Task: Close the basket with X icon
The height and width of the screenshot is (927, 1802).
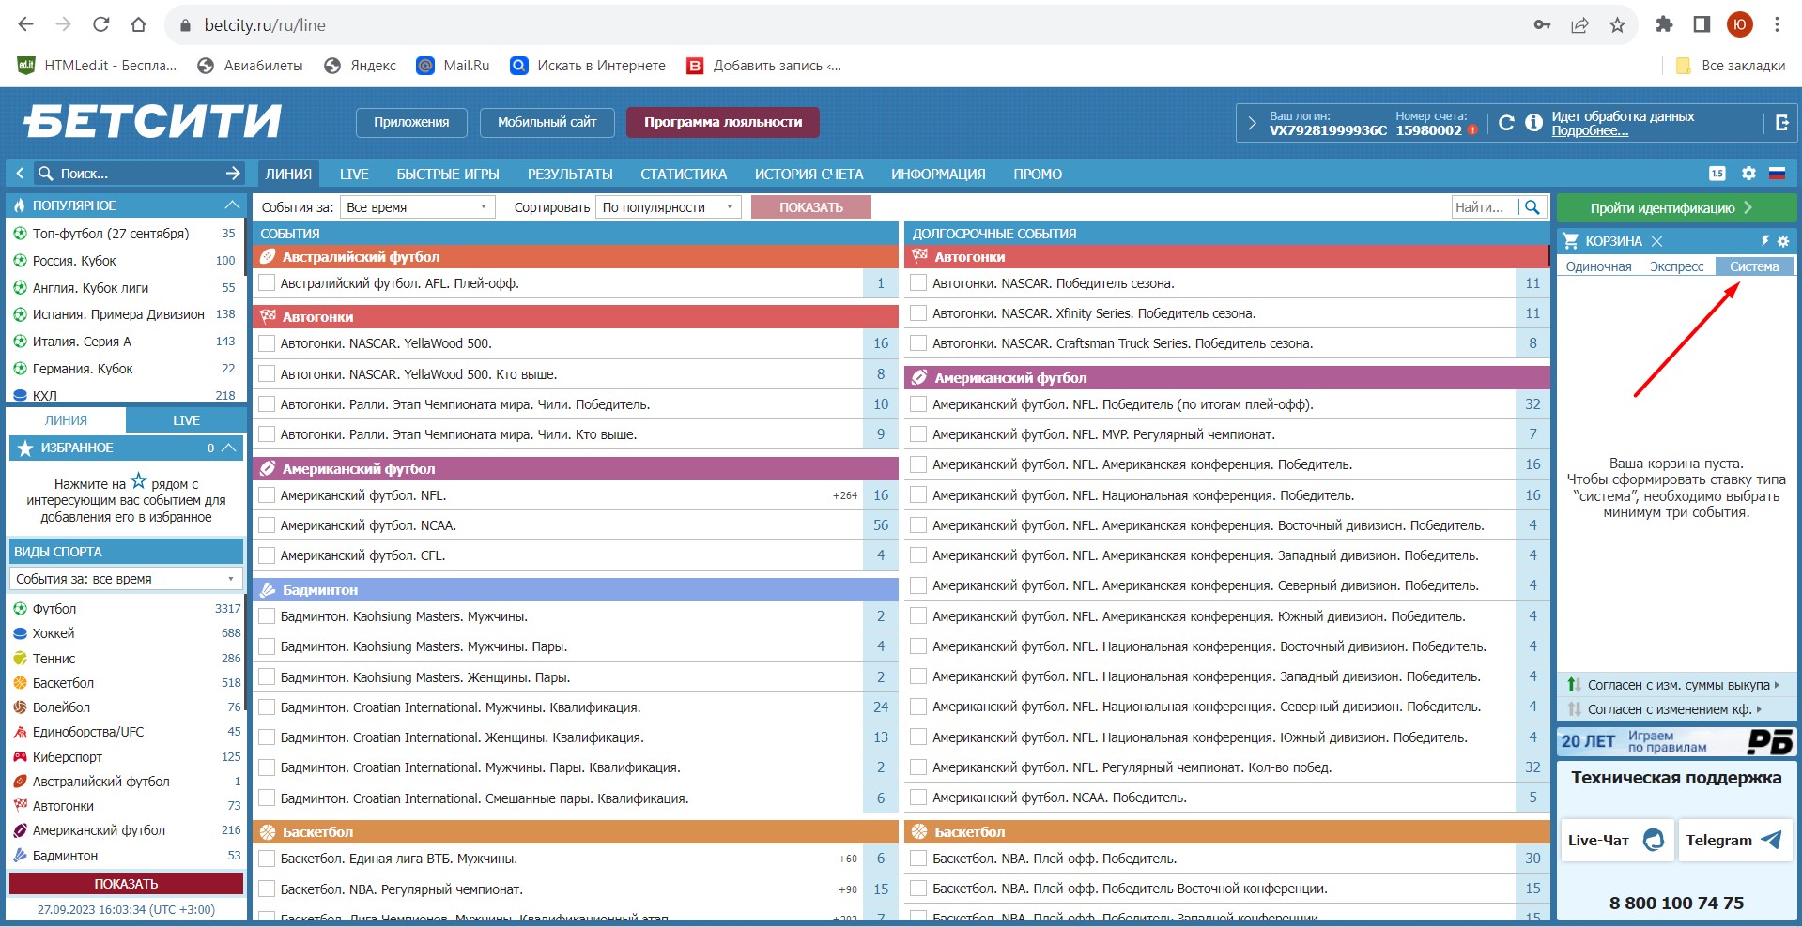Action: [x=1656, y=241]
